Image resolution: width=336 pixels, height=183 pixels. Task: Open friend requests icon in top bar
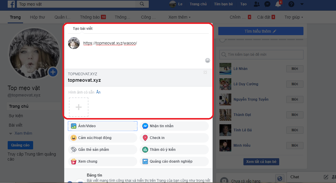coord(257,4)
